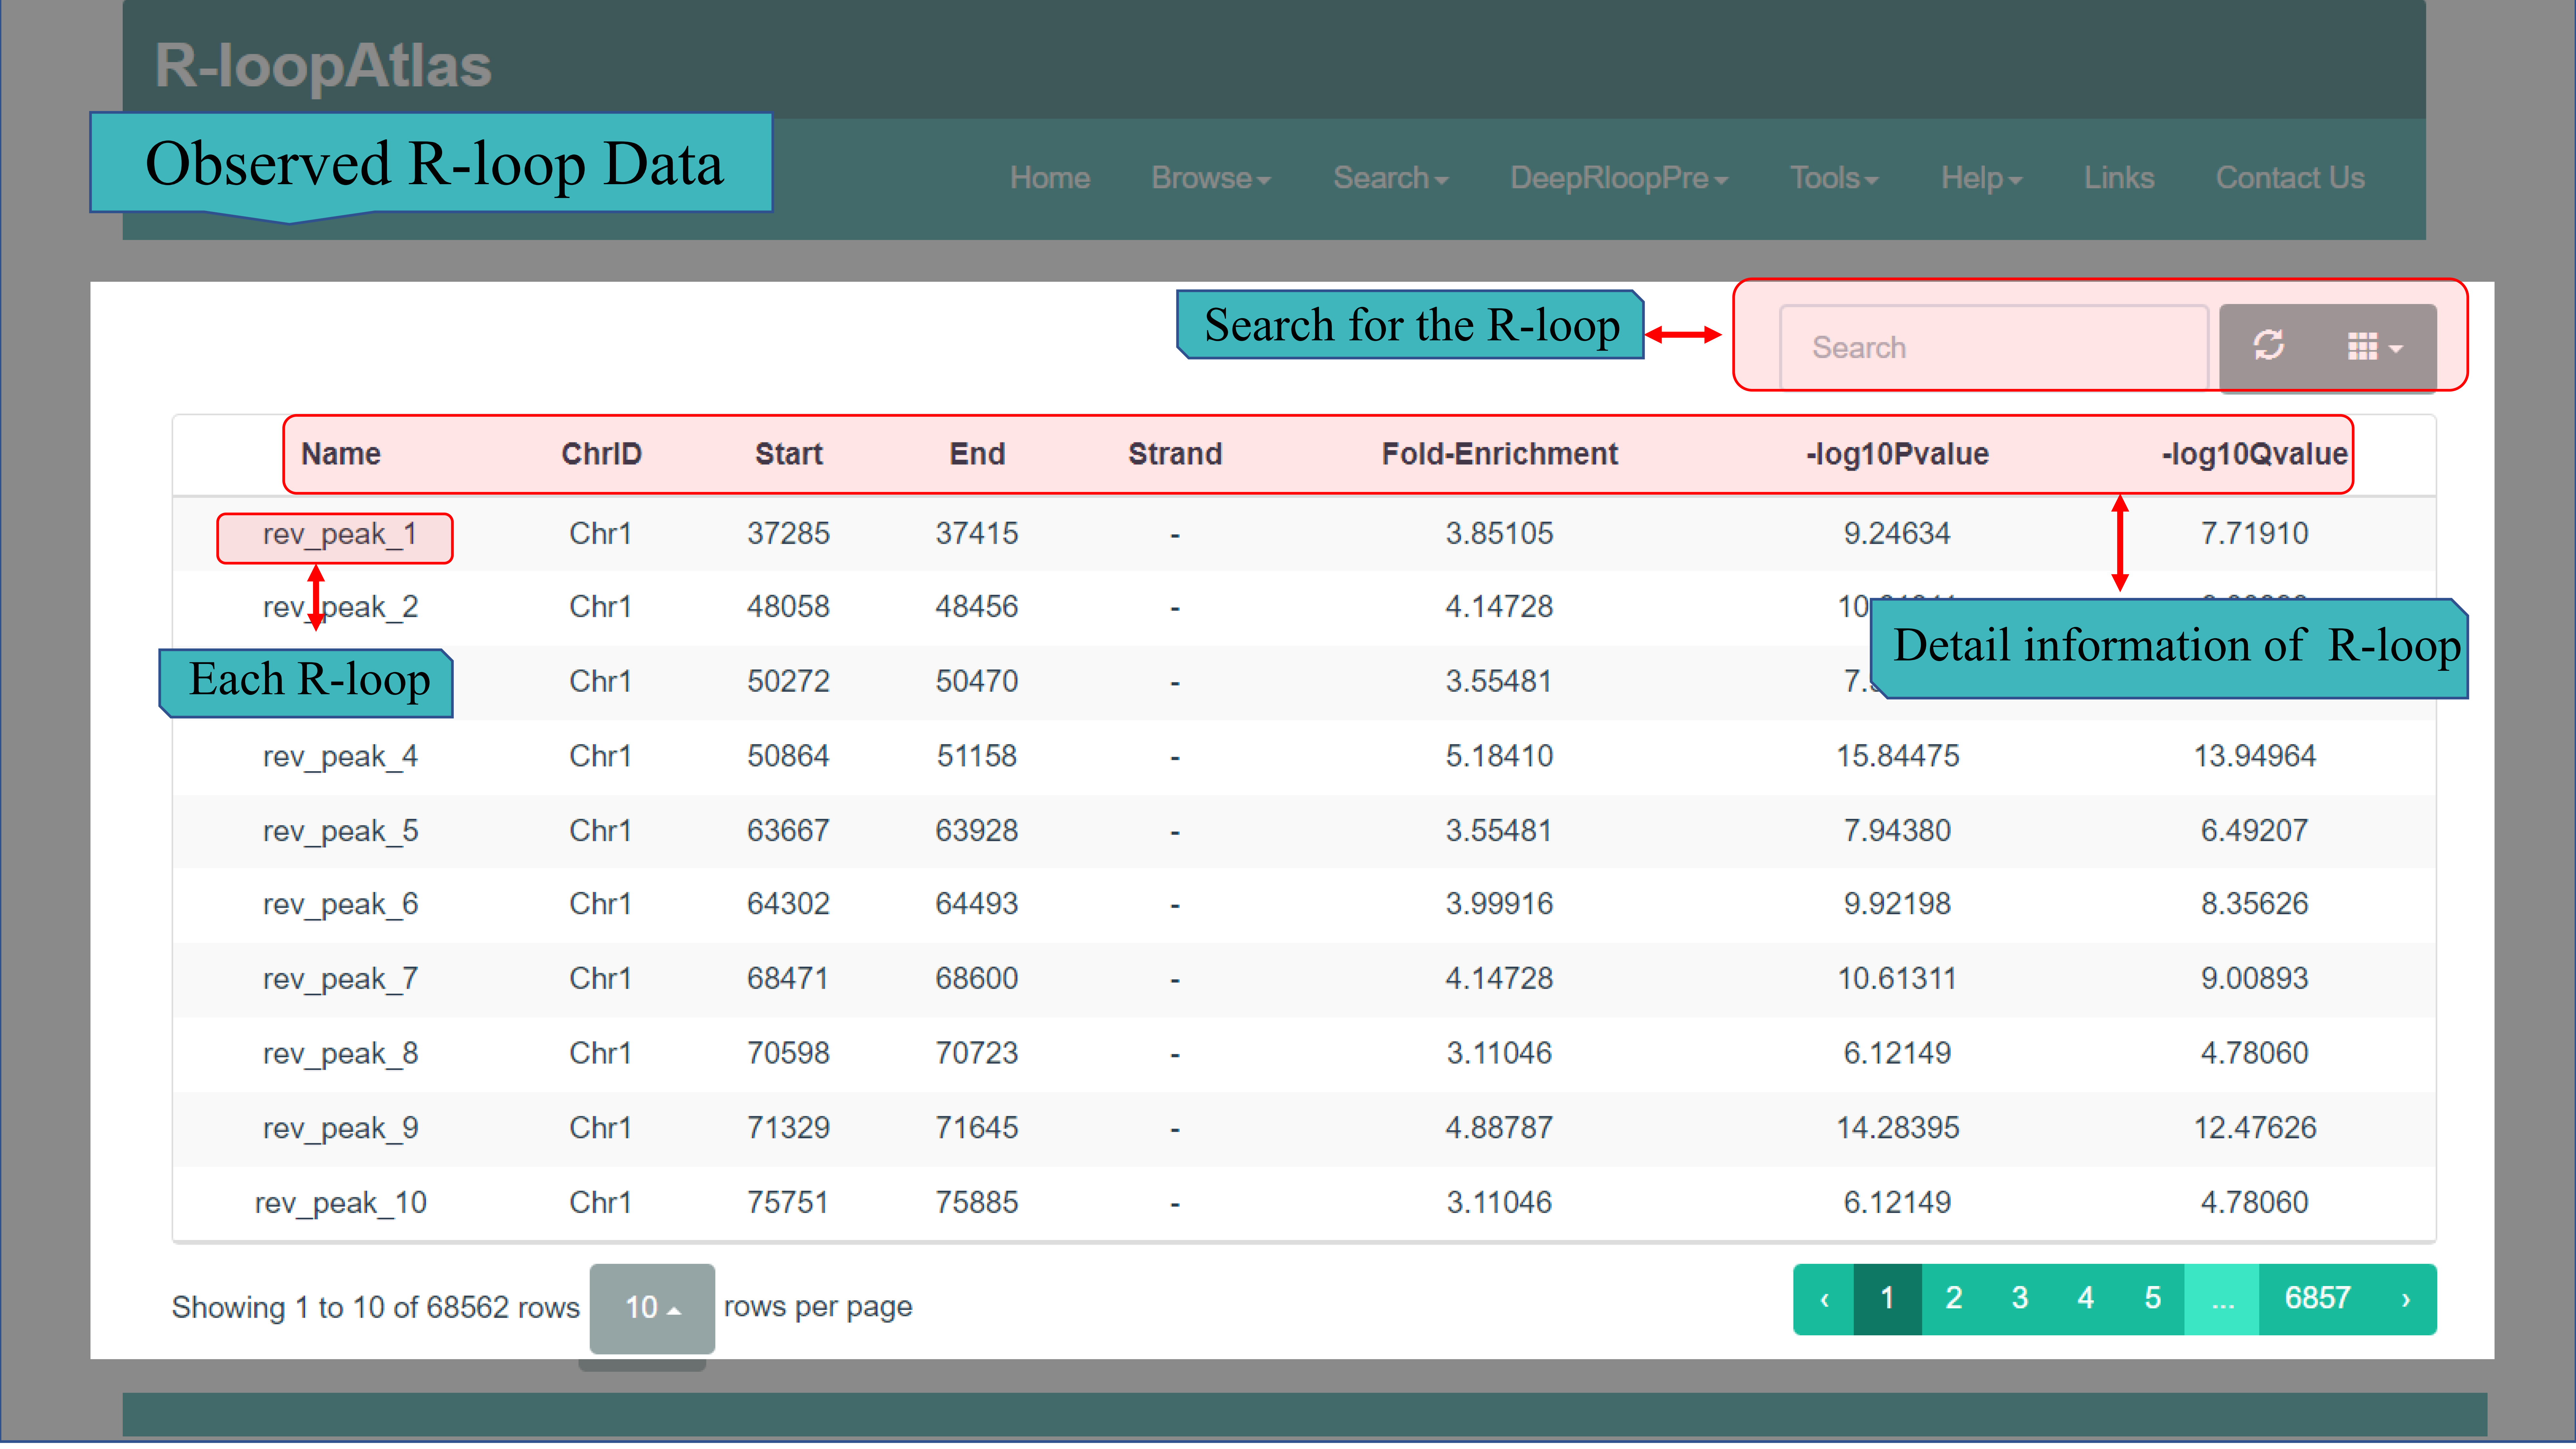Open the Help menu
Viewport: 2576px width, 1449px height.
(1980, 178)
